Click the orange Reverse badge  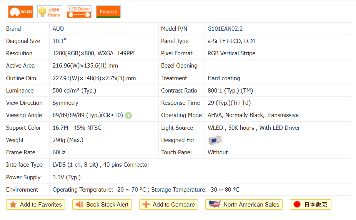click(x=108, y=12)
